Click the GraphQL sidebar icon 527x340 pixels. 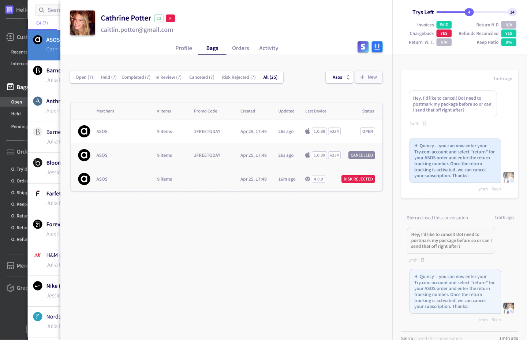[10, 288]
